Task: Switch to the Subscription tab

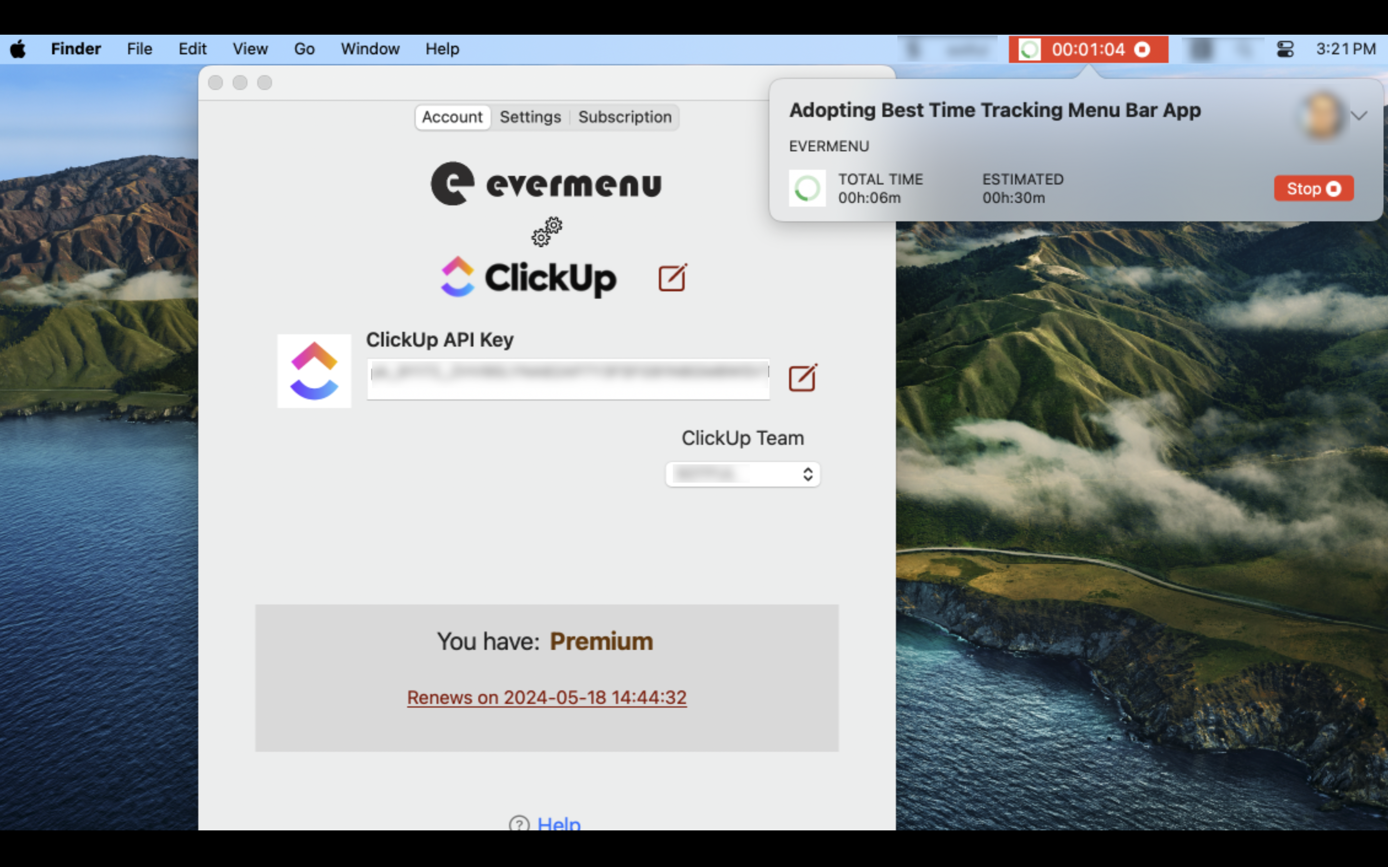Action: (625, 117)
